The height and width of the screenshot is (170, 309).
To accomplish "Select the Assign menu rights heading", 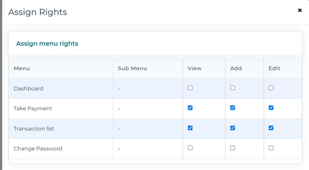I will point(47,43).
